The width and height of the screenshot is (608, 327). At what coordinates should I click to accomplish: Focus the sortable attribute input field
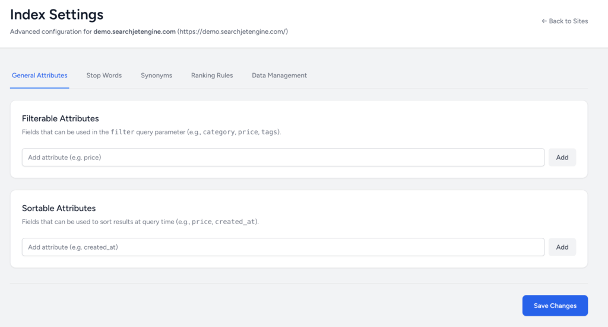coord(283,247)
